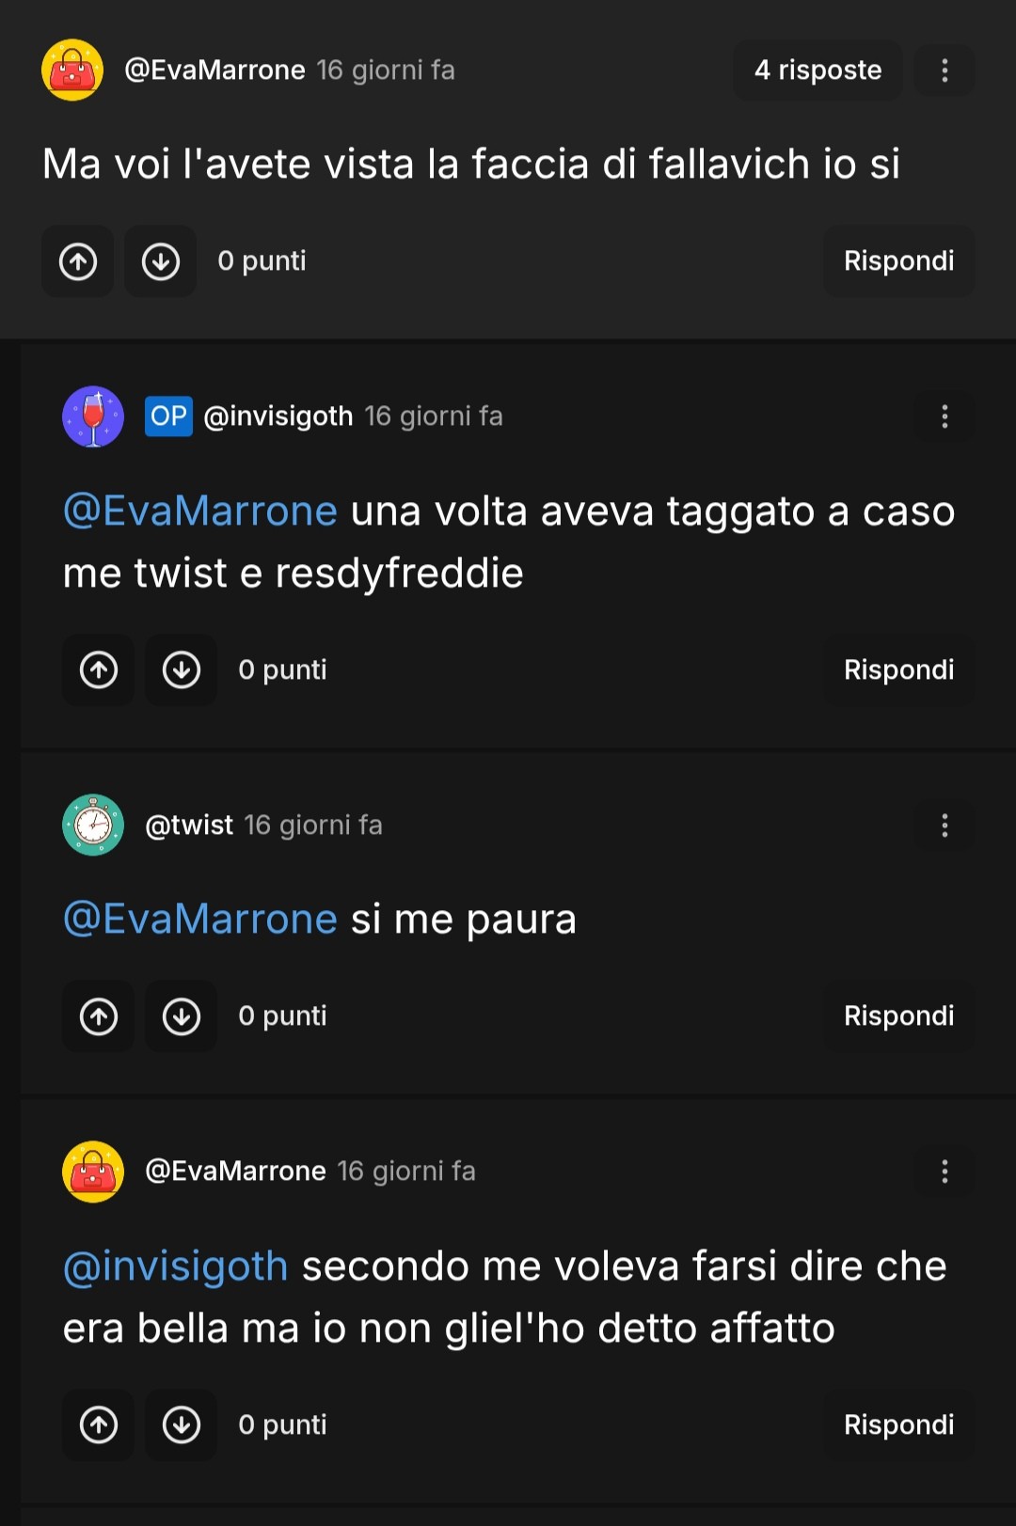The width and height of the screenshot is (1016, 1526).
Task: Open three-dot menu on top EvaMarrone comment
Action: [x=945, y=71]
